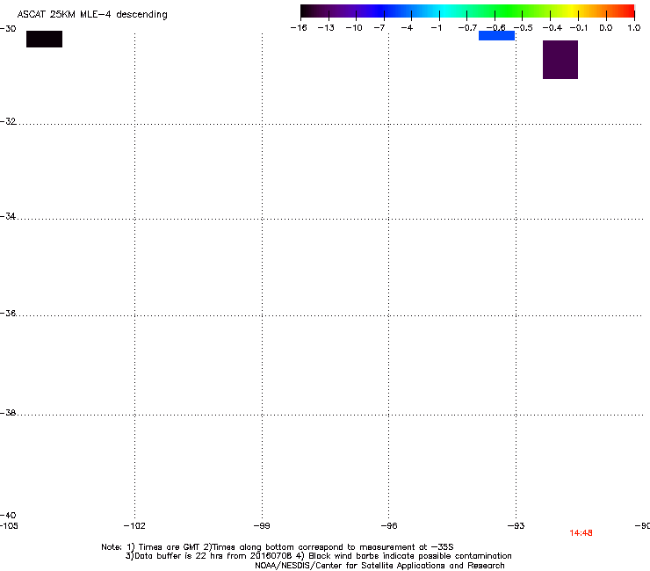Click the -0.5 color scale label
Image resolution: width=650 pixels, height=571 pixels.
coord(524,28)
